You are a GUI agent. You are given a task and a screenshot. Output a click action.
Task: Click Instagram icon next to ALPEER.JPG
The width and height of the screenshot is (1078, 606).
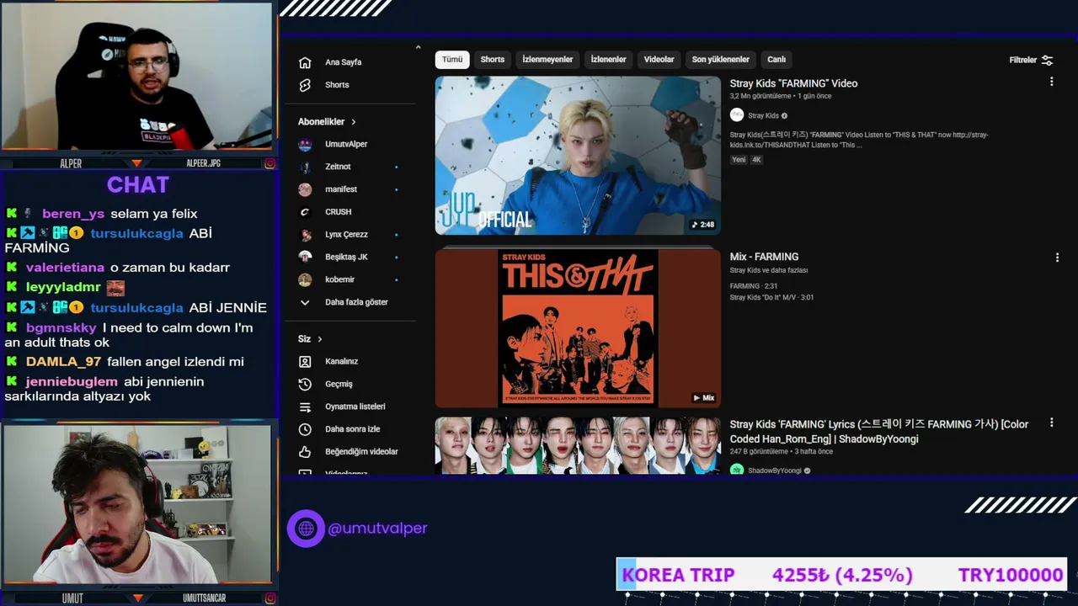tap(269, 163)
